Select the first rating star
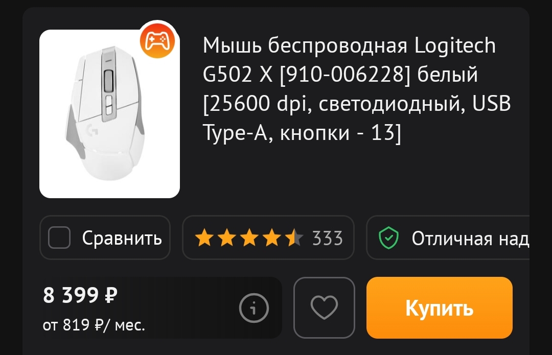552x355 pixels. coord(204,238)
